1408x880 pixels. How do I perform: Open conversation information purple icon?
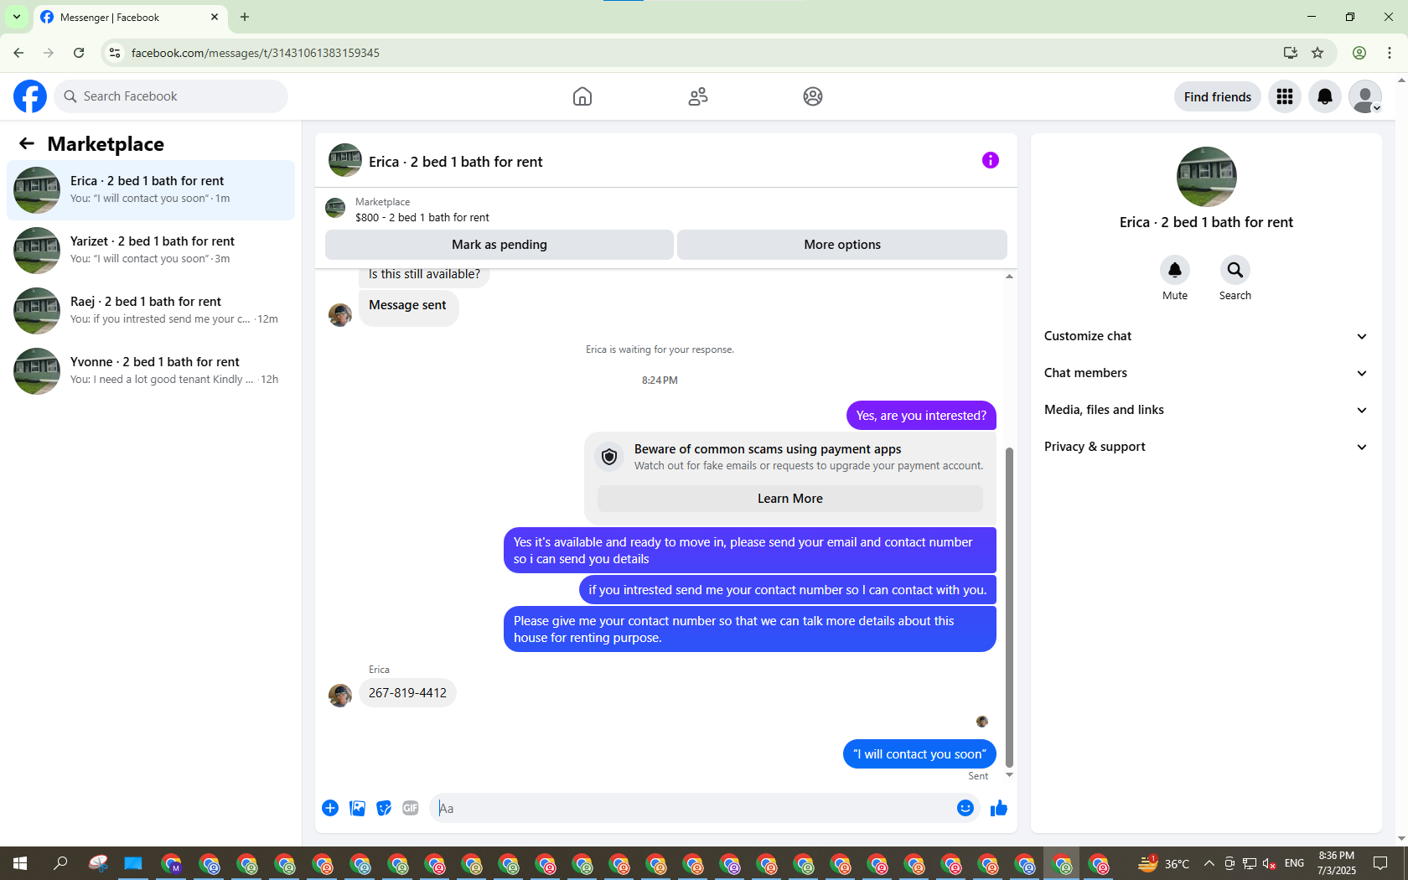(x=991, y=160)
